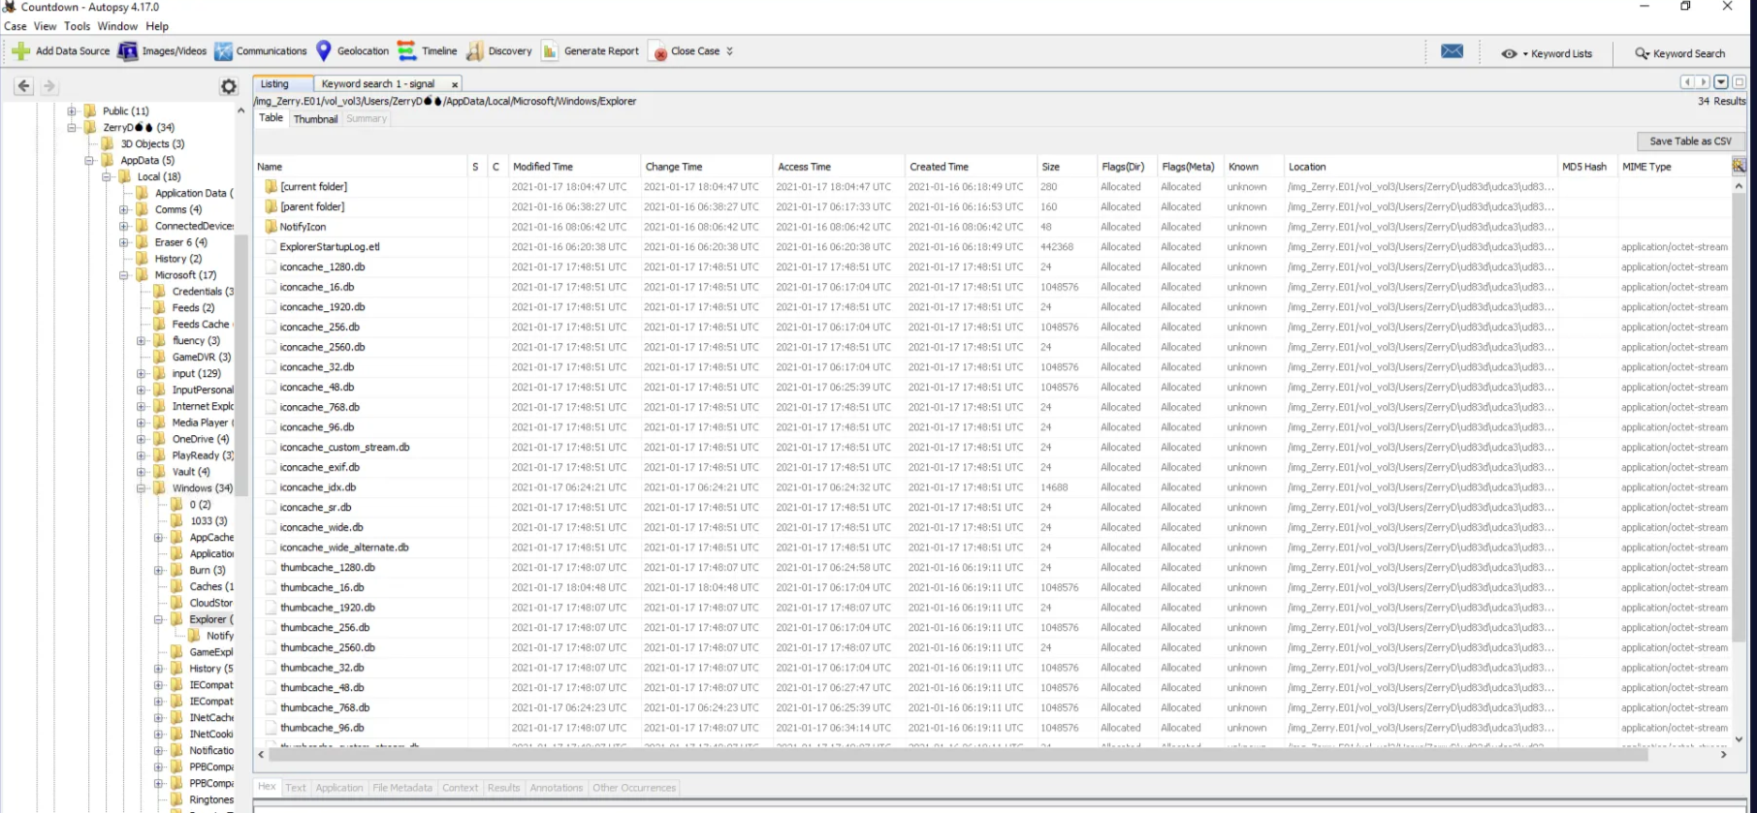This screenshot has width=1757, height=813.
Task: Select the iconcache_custom_stream.db row
Action: tap(993, 448)
